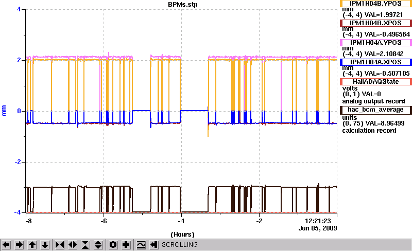The height and width of the screenshot is (251, 412).
Task: Click the units label under hac_bcm_average
Action: pyautogui.click(x=350, y=118)
